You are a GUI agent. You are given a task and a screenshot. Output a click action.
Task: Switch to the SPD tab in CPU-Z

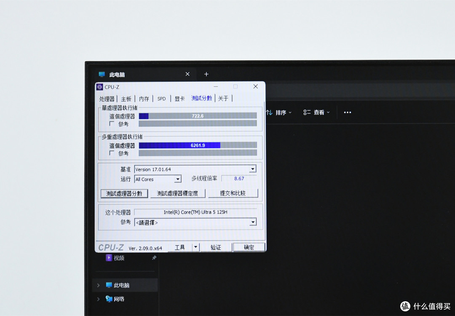point(162,99)
